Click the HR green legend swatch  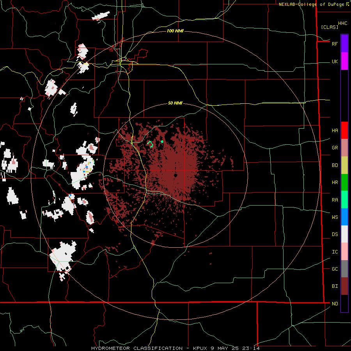coord(344,183)
